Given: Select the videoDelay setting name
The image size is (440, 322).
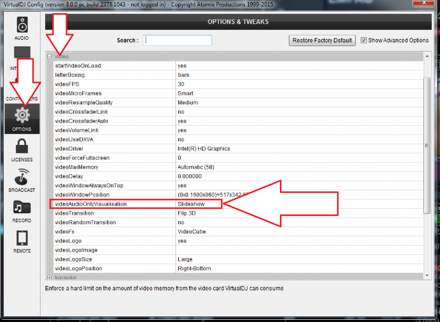Looking at the screenshot, I should (69, 176).
